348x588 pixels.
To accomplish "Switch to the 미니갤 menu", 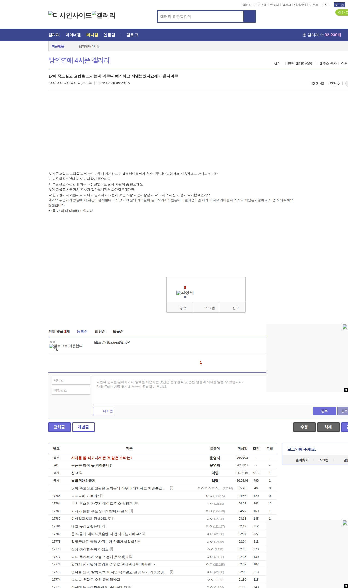I will 92,35.
